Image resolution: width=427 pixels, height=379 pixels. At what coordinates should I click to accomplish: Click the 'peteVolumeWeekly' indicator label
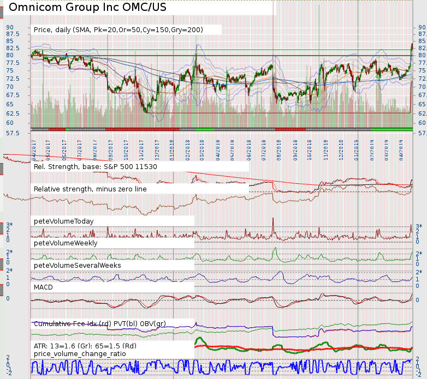66,243
